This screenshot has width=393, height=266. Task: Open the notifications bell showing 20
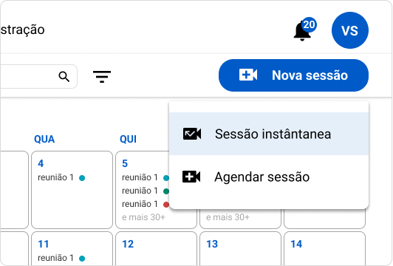click(x=303, y=31)
